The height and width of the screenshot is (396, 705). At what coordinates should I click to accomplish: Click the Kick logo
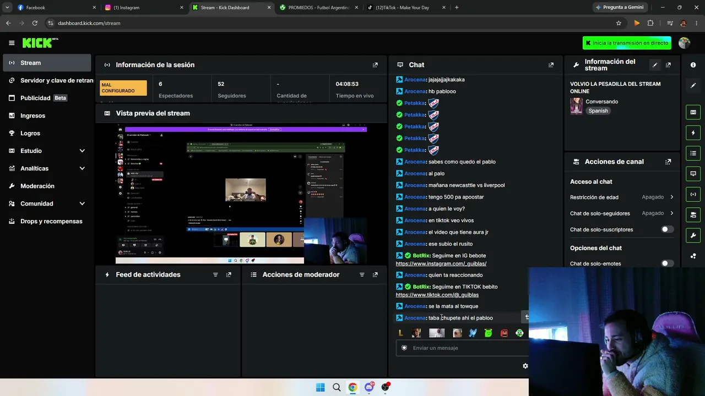40,43
